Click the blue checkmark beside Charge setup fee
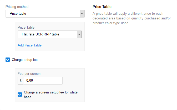The height and width of the screenshot is (110, 177). click(x=8, y=60)
